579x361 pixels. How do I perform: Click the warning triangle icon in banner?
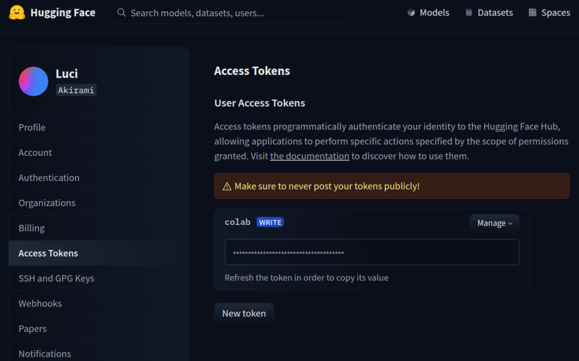tap(227, 186)
